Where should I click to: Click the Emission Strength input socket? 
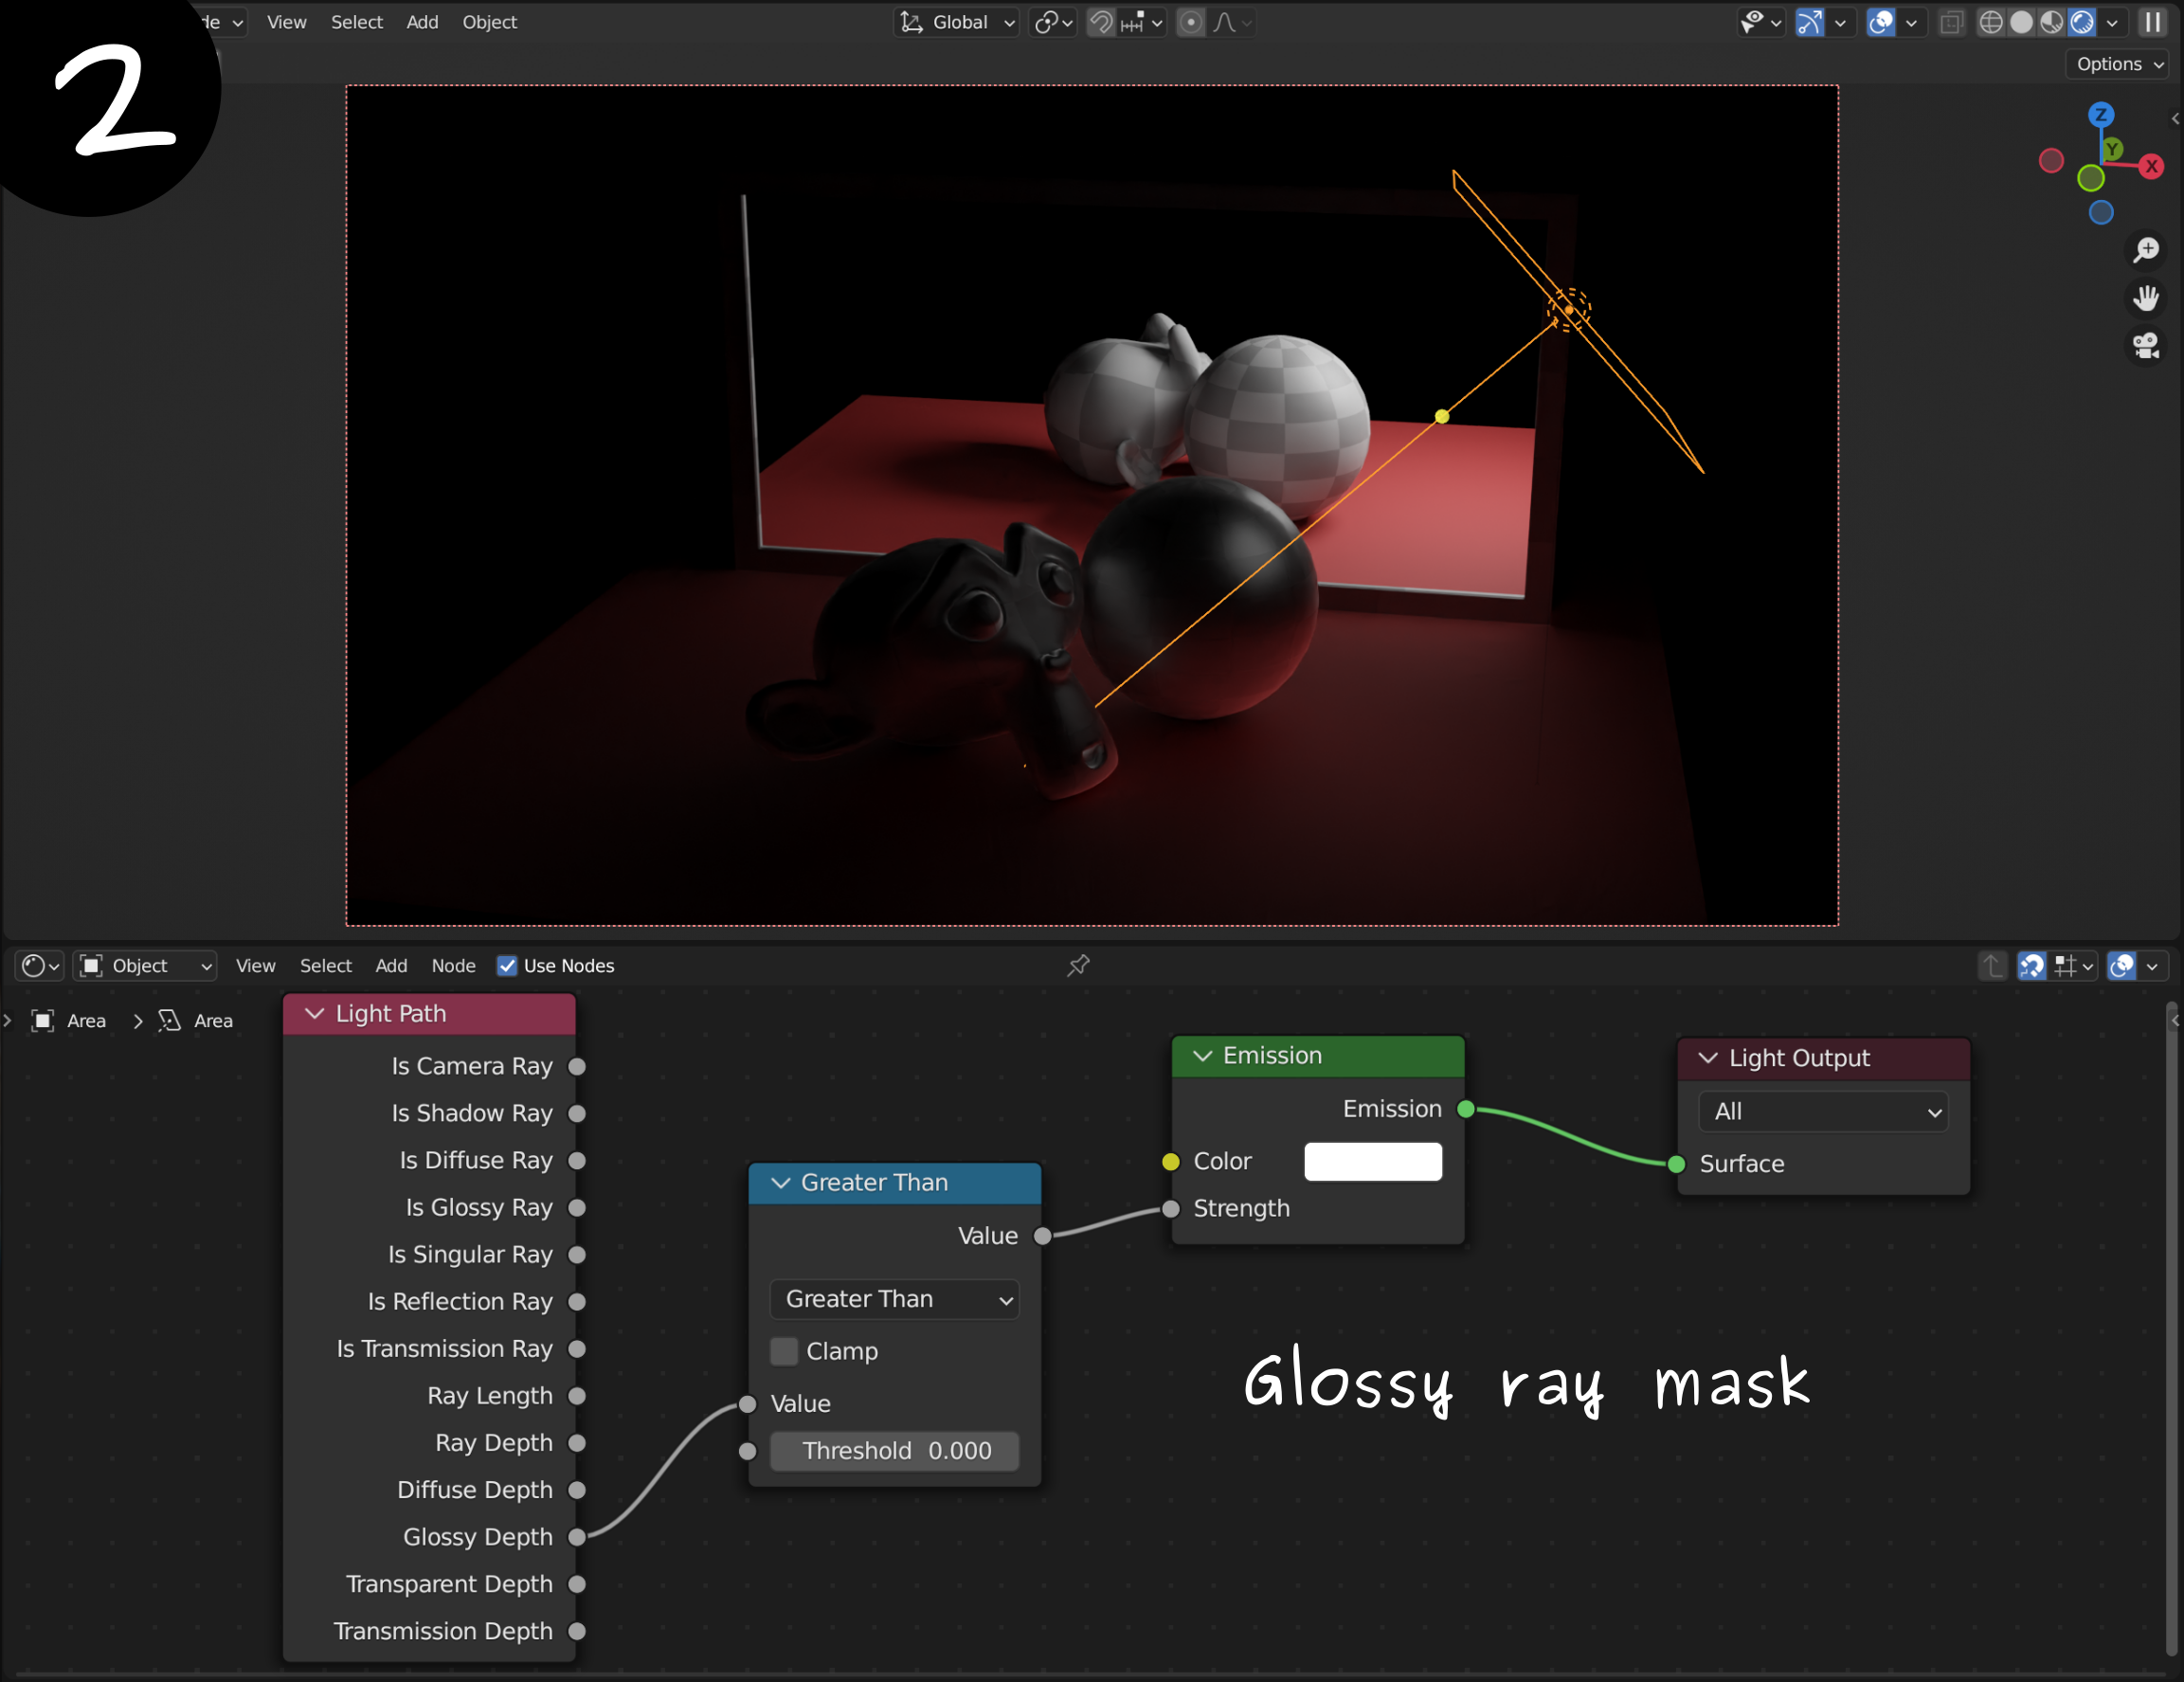1170,1208
